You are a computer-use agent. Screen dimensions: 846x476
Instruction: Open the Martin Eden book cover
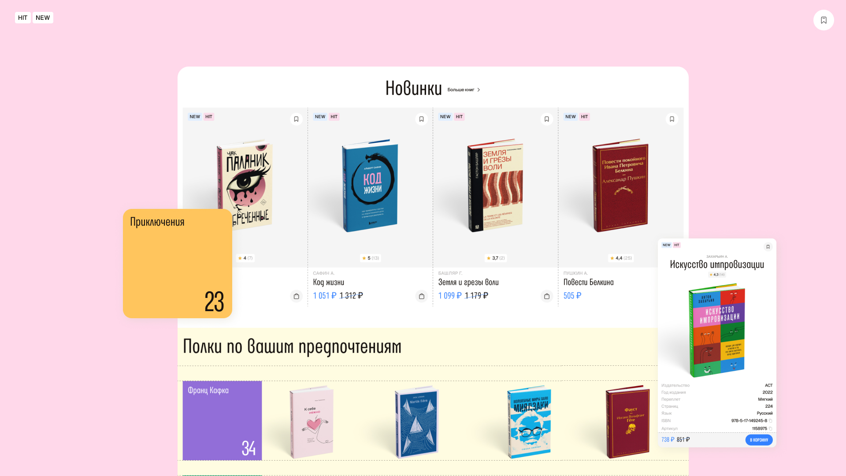416,422
